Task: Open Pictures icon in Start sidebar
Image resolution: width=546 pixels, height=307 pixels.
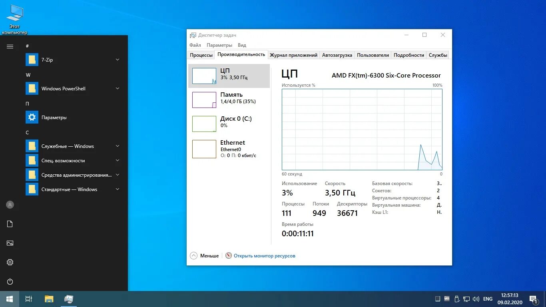Action: click(10, 243)
